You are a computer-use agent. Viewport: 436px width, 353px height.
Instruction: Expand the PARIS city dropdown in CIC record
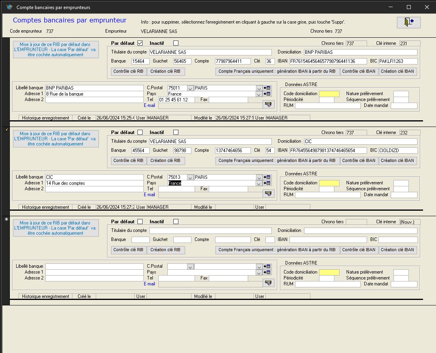[259, 177]
